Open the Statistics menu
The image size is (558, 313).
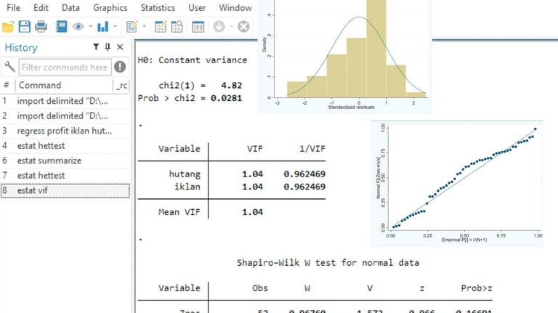click(158, 7)
